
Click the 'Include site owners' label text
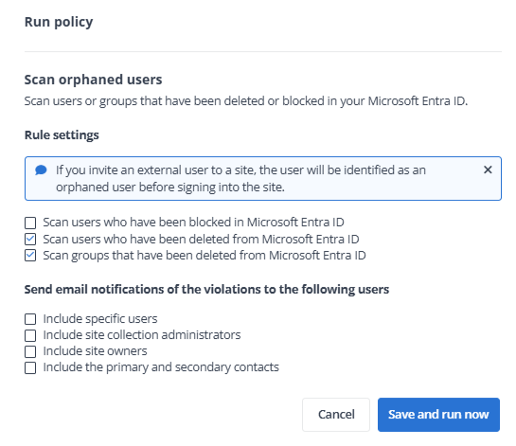(95, 351)
